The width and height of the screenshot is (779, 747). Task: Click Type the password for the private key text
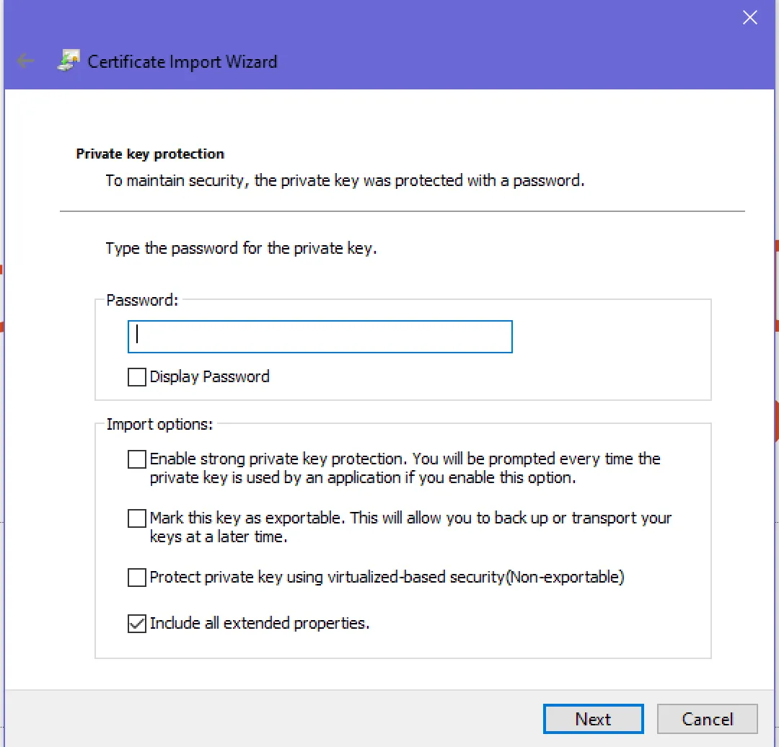tap(241, 248)
